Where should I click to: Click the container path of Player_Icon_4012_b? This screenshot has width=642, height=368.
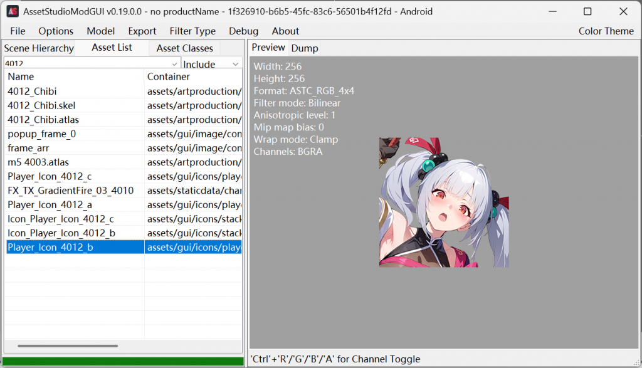(x=193, y=247)
